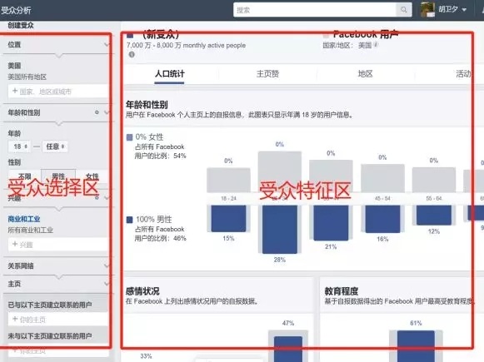Image resolution: width=484 pixels, height=362 pixels.
Task: Click the 47% bar in 感情状况 chart
Action: click(x=288, y=349)
